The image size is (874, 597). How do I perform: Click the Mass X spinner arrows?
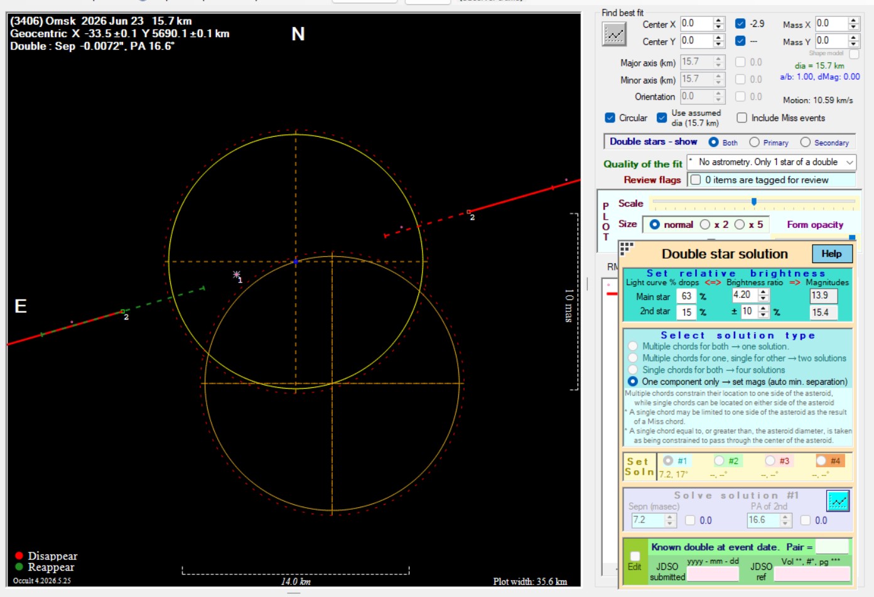pyautogui.click(x=853, y=24)
